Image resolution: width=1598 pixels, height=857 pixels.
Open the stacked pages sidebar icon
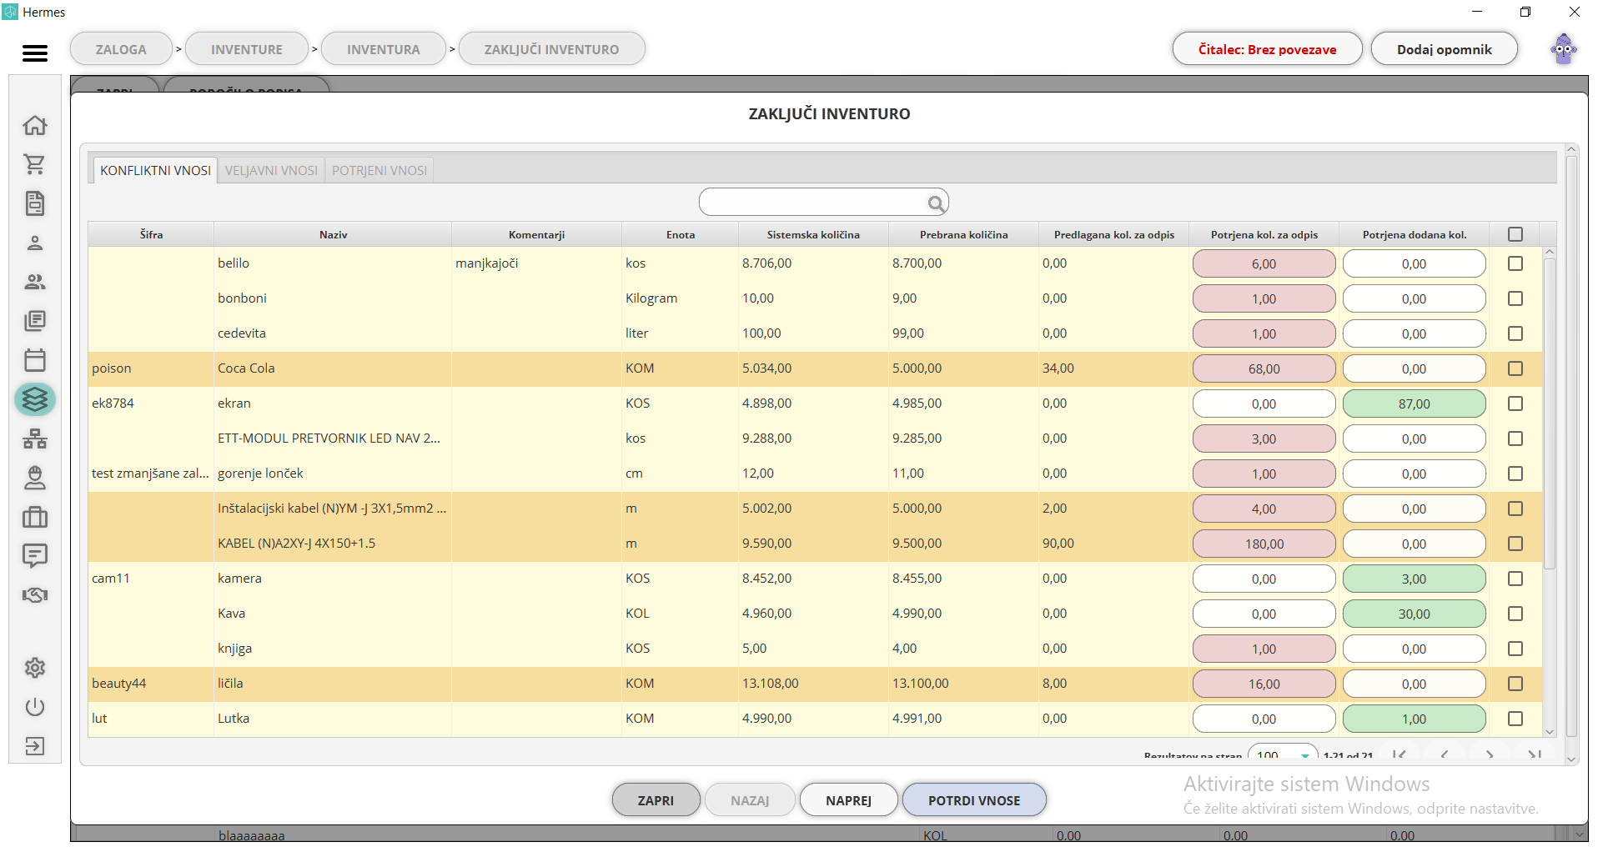(35, 321)
